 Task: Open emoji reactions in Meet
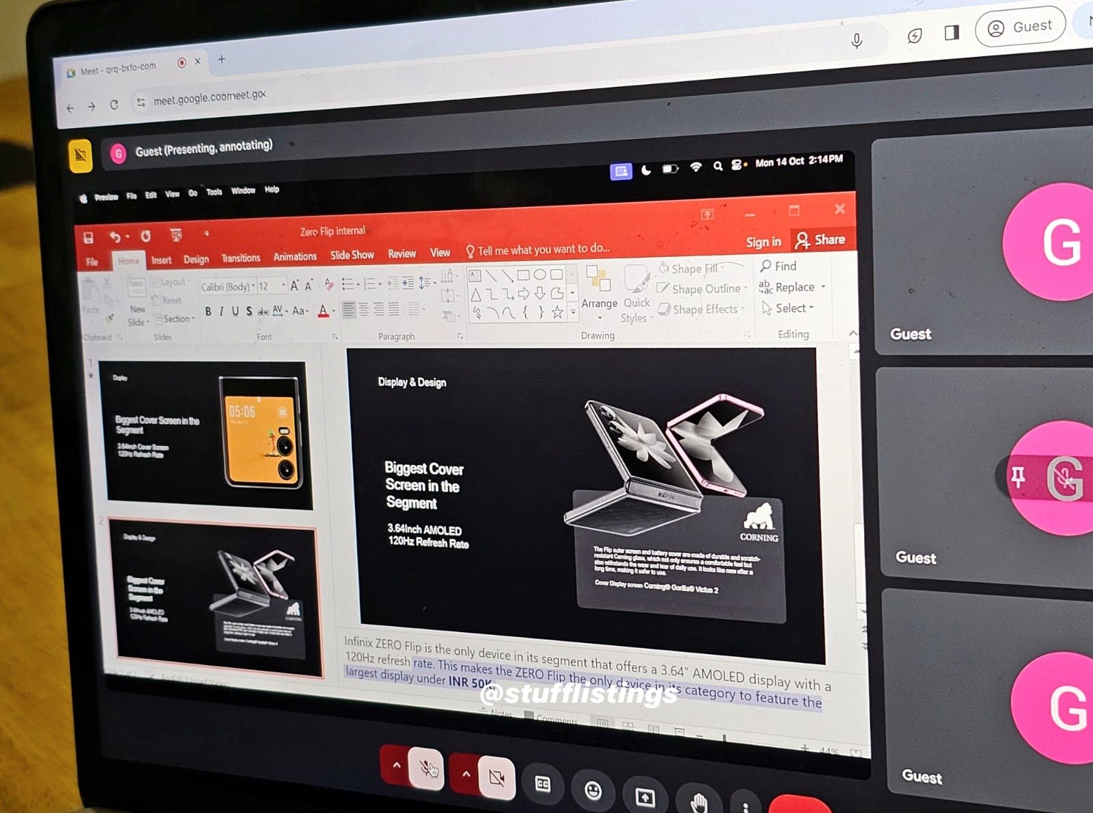(x=593, y=791)
